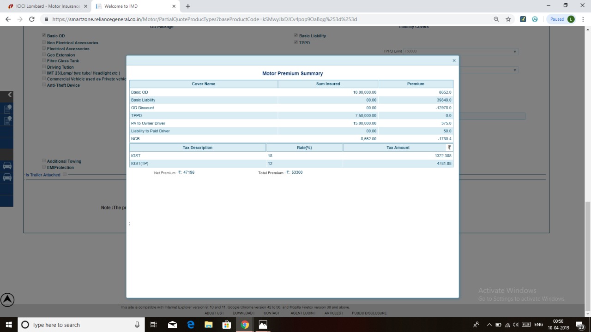Viewport: 591px width, 332px height.
Task: Click the rupee symbol icon in tax table
Action: click(449, 148)
